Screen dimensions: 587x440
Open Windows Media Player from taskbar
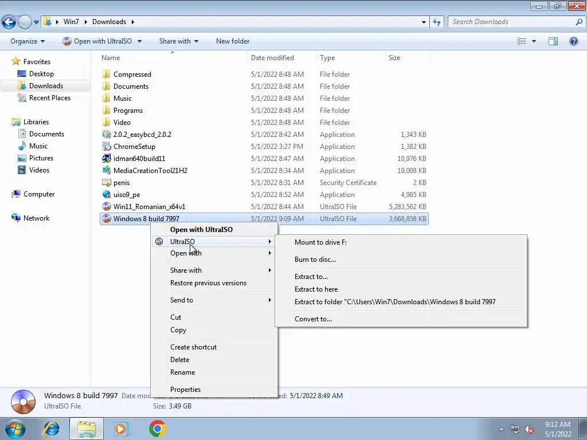pyautogui.click(x=120, y=429)
